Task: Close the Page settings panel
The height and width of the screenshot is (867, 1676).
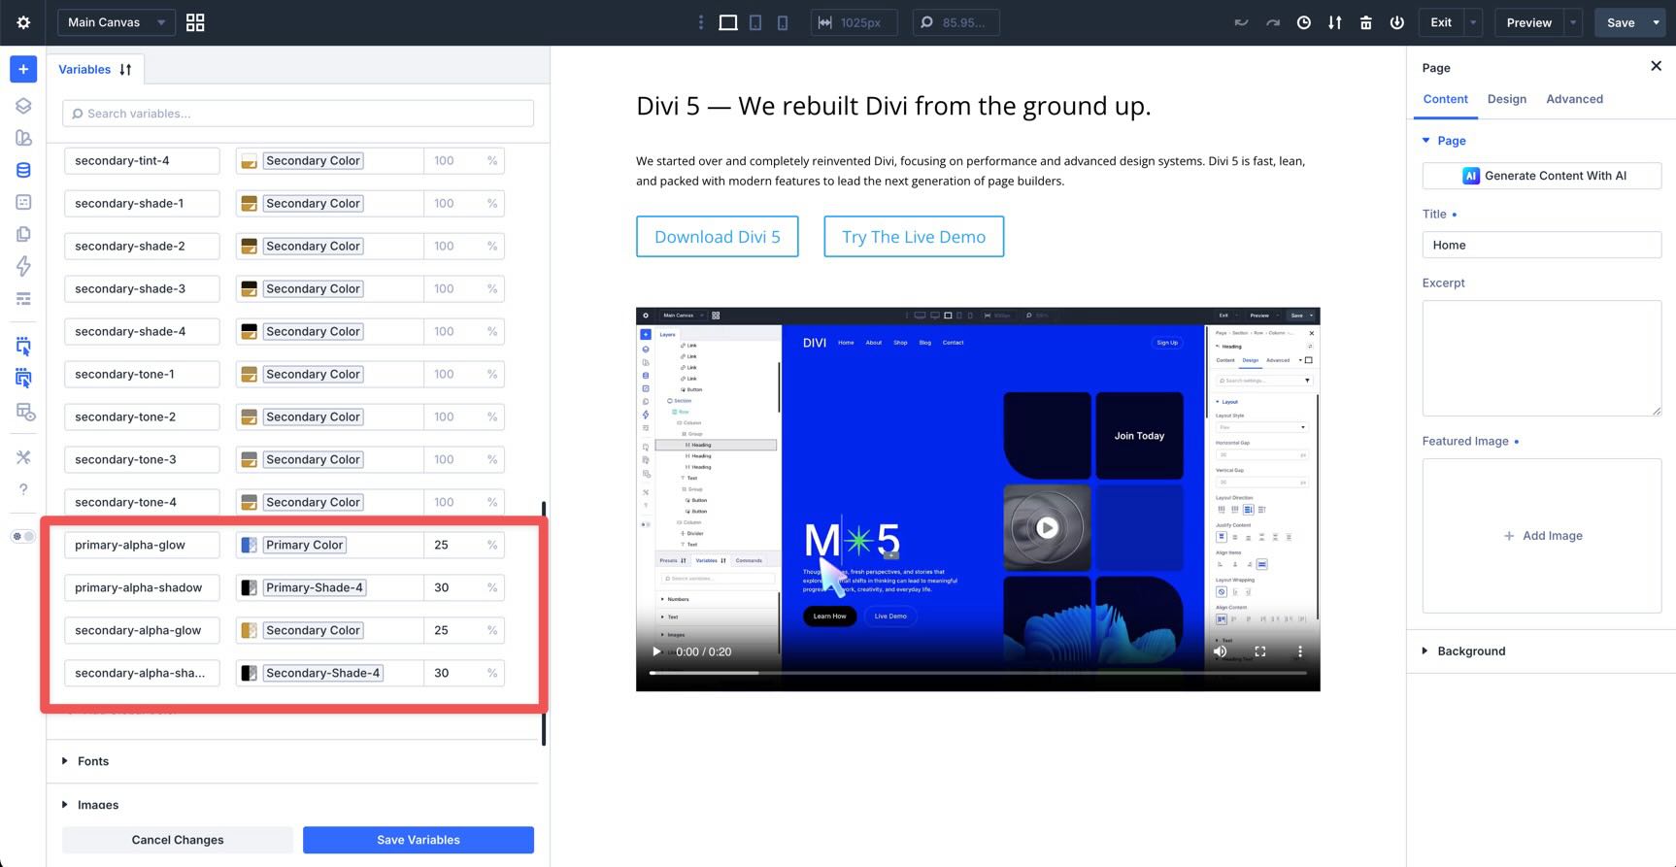Action: (1656, 66)
